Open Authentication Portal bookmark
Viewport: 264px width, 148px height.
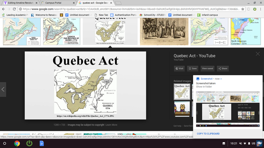pos(124,15)
